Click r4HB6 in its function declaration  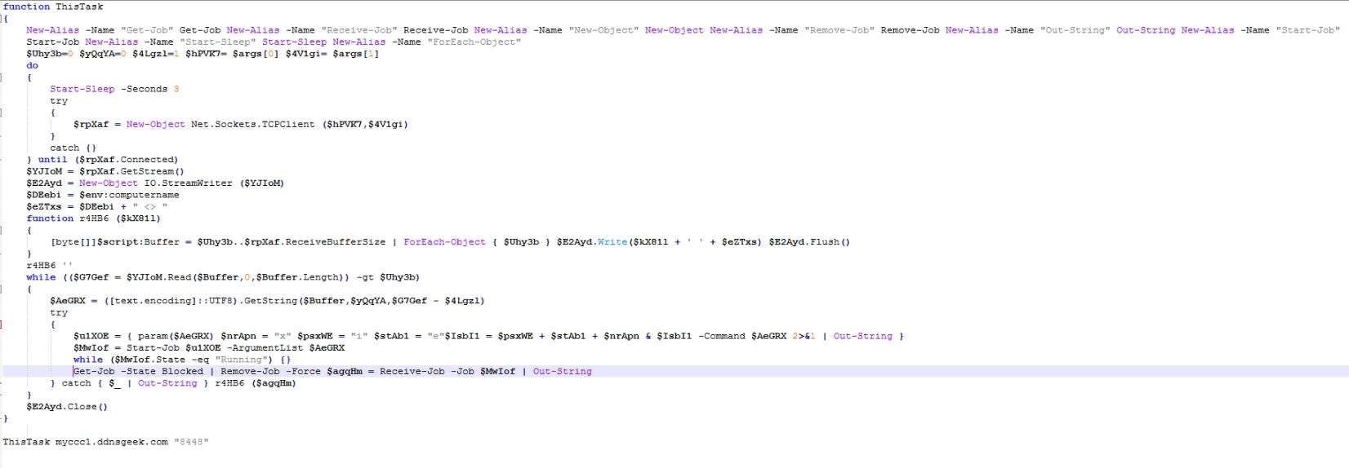[x=94, y=219]
